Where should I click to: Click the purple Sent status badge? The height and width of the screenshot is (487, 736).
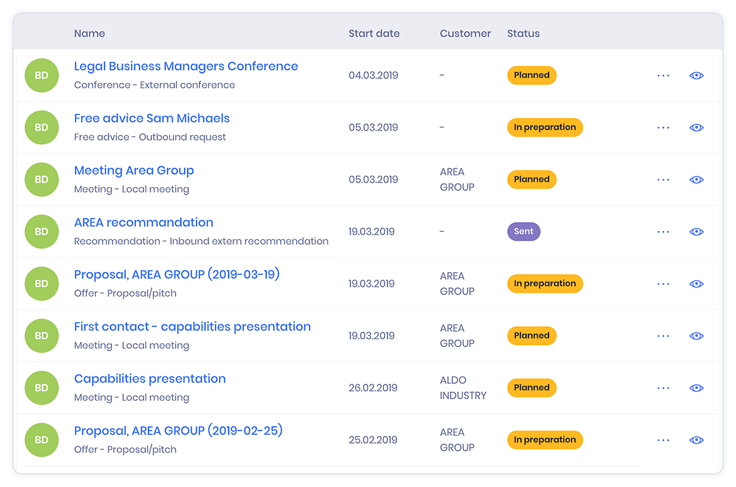coord(524,232)
